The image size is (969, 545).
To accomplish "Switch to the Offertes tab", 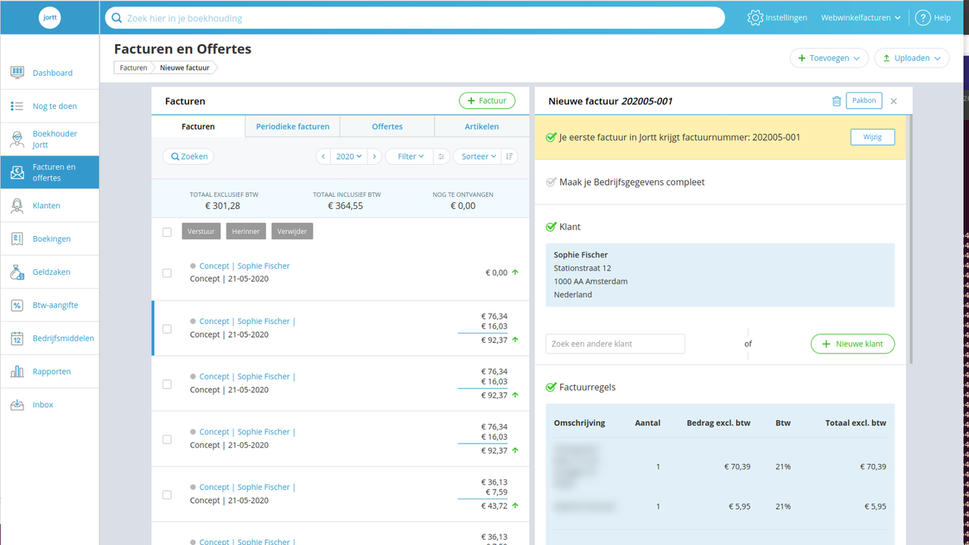I will [x=387, y=126].
